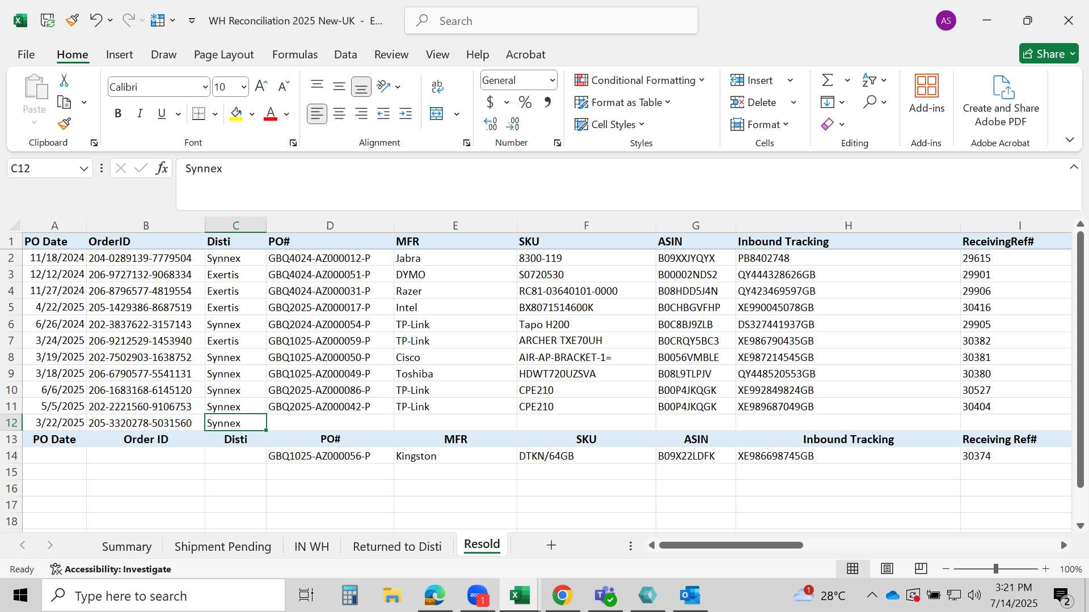Switch to Page Layout view in status bar
This screenshot has width=1089, height=612.
pos(887,568)
